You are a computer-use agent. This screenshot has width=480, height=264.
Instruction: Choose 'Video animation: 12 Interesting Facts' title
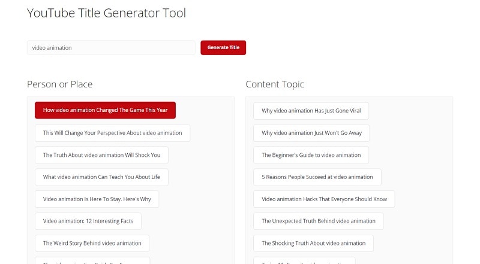click(x=88, y=221)
